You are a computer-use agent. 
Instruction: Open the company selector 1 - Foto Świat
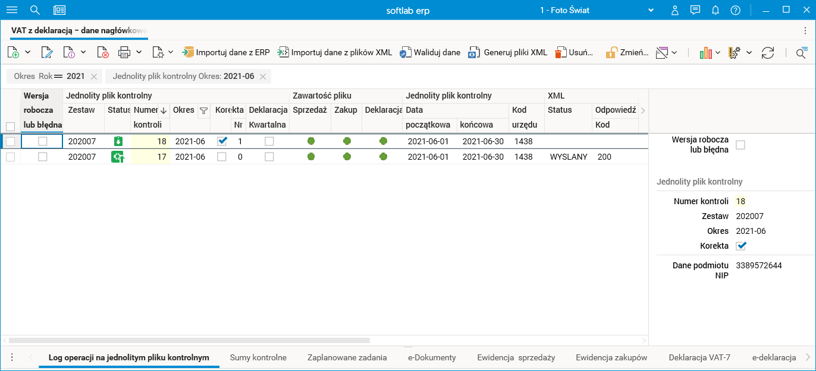click(597, 10)
